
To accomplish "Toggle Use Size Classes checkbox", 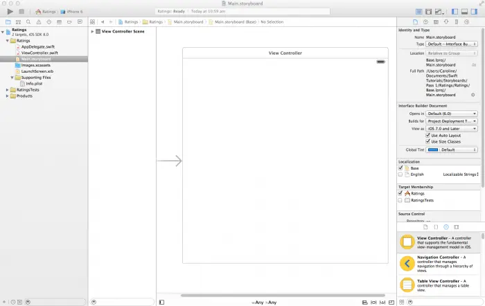I will (427, 141).
